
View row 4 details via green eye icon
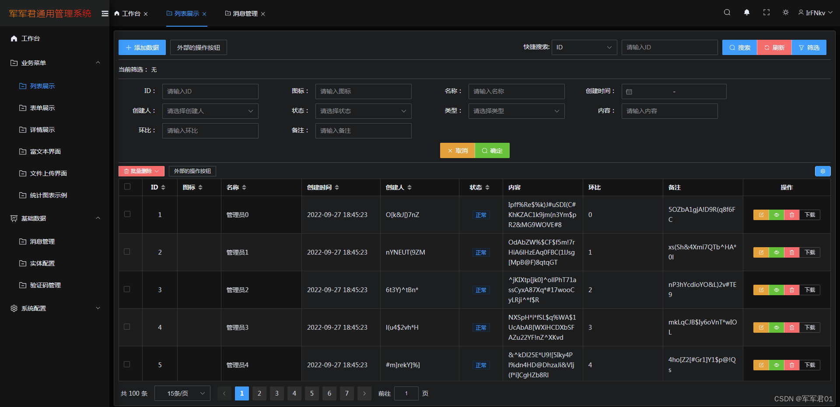[776, 328]
